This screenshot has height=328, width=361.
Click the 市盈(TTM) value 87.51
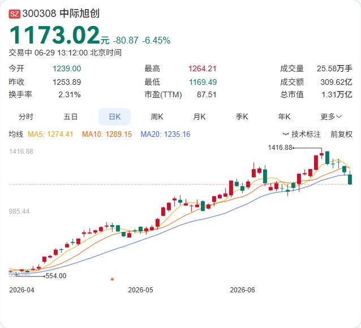(207, 94)
